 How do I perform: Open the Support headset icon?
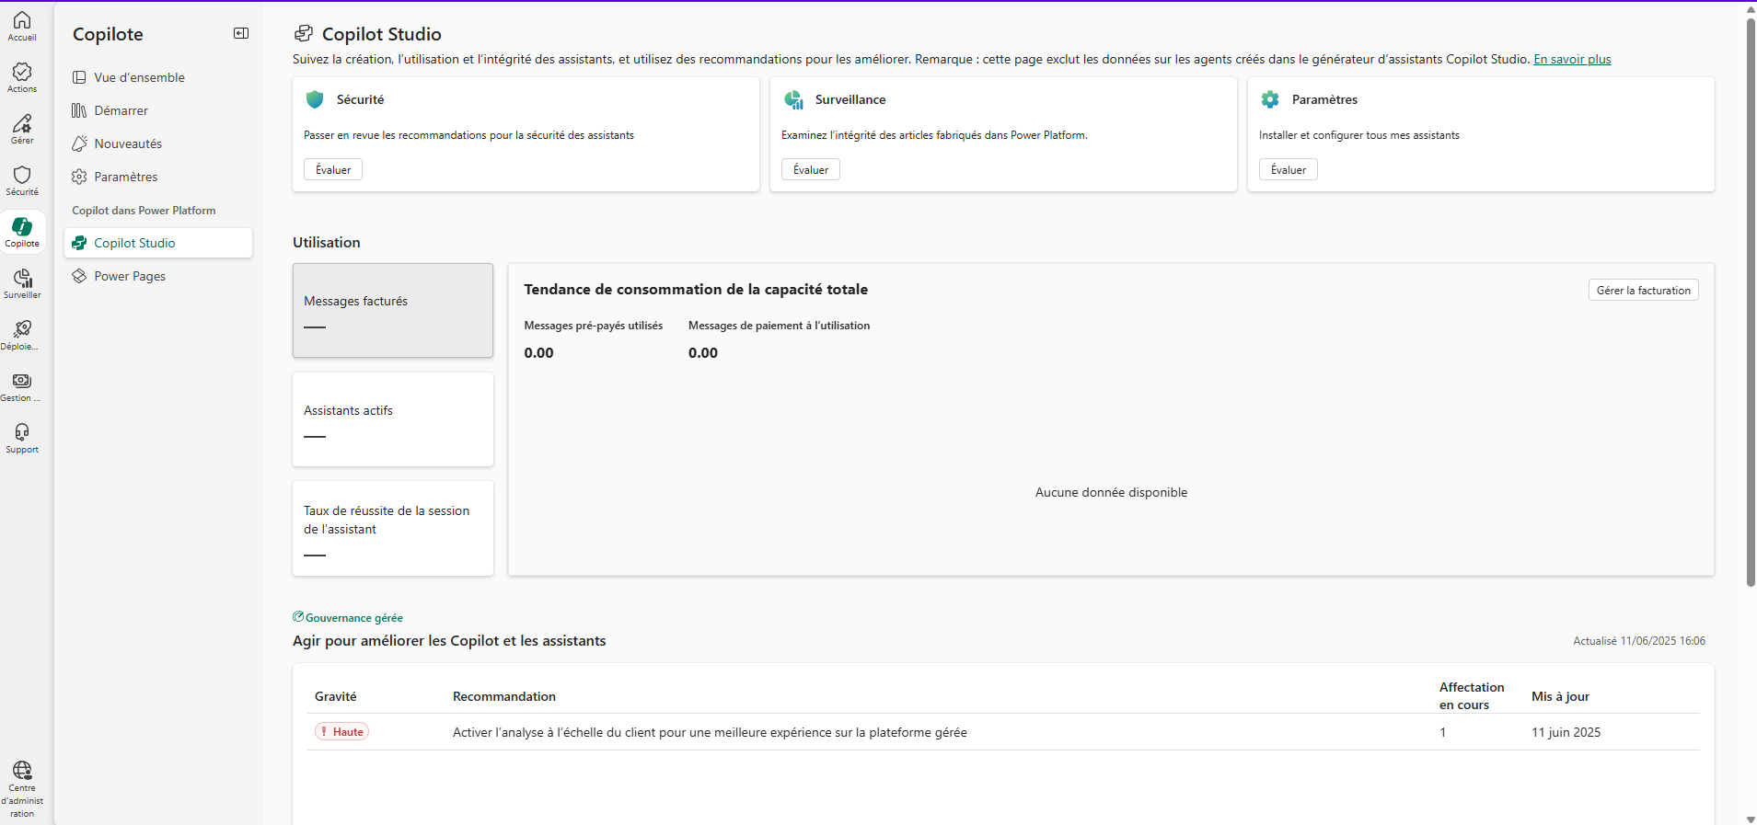pos(22,432)
